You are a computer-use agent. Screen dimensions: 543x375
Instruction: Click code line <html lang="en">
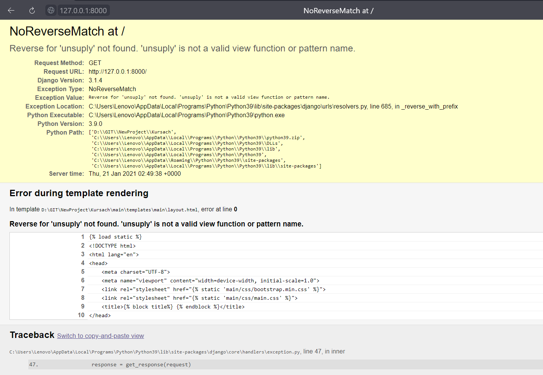[x=114, y=254]
